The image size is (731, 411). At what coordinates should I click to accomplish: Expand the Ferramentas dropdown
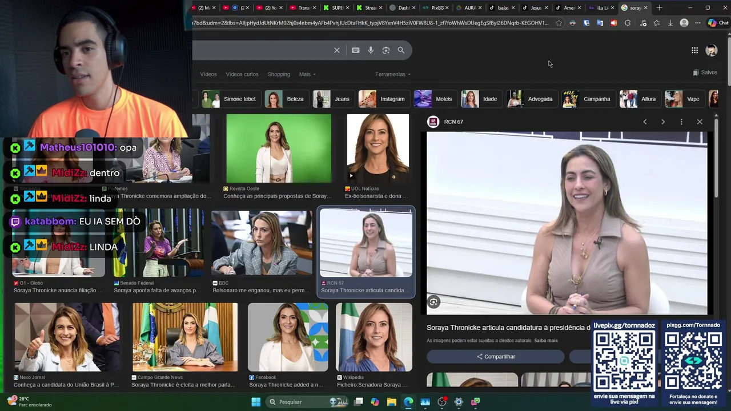click(392, 74)
